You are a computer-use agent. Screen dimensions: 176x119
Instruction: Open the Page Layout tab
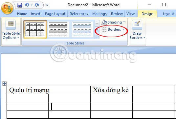[55, 14]
